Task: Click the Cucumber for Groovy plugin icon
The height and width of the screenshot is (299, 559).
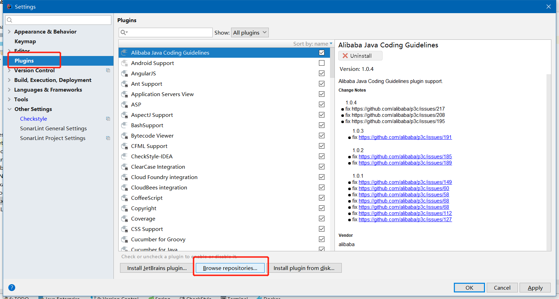Action: pos(125,239)
